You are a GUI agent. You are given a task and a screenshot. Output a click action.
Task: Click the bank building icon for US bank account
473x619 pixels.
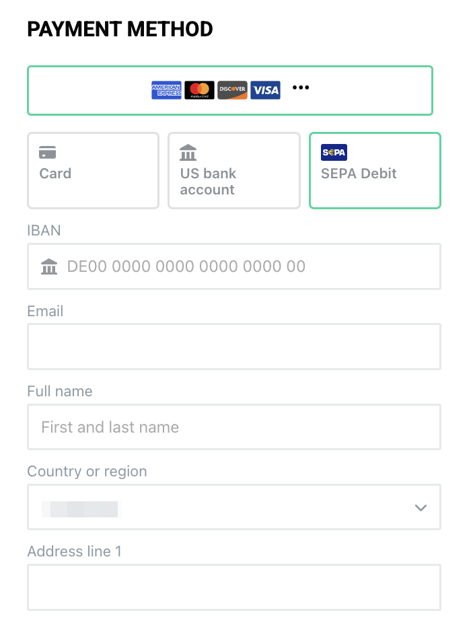coord(188,152)
